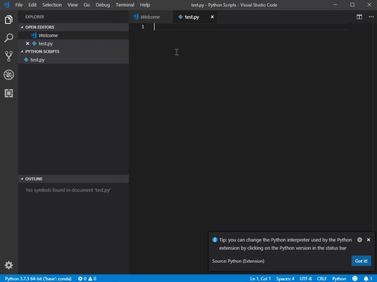
Task: Click the No symbols found message in Outline
Action: (68, 190)
